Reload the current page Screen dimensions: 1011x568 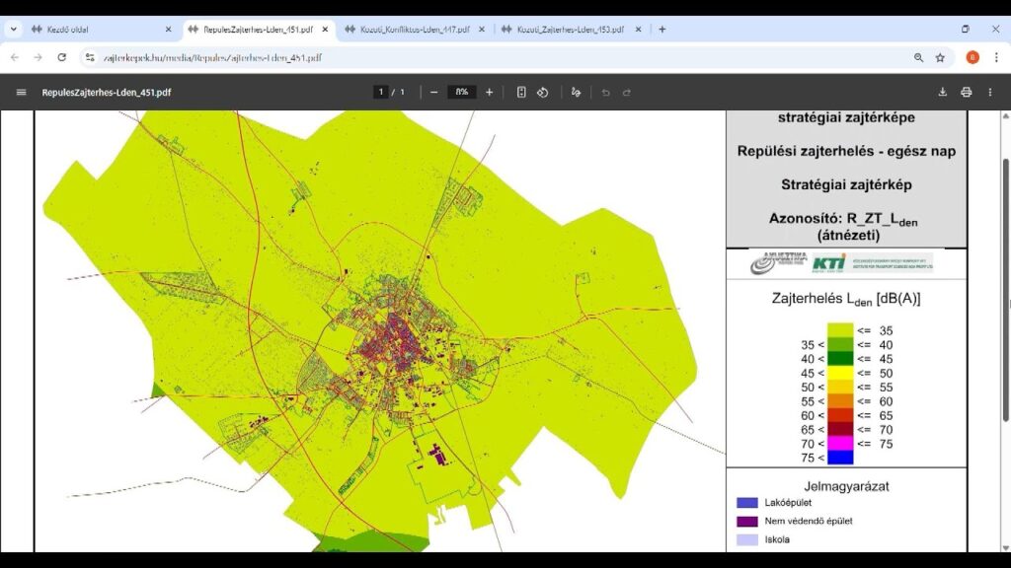pyautogui.click(x=61, y=57)
